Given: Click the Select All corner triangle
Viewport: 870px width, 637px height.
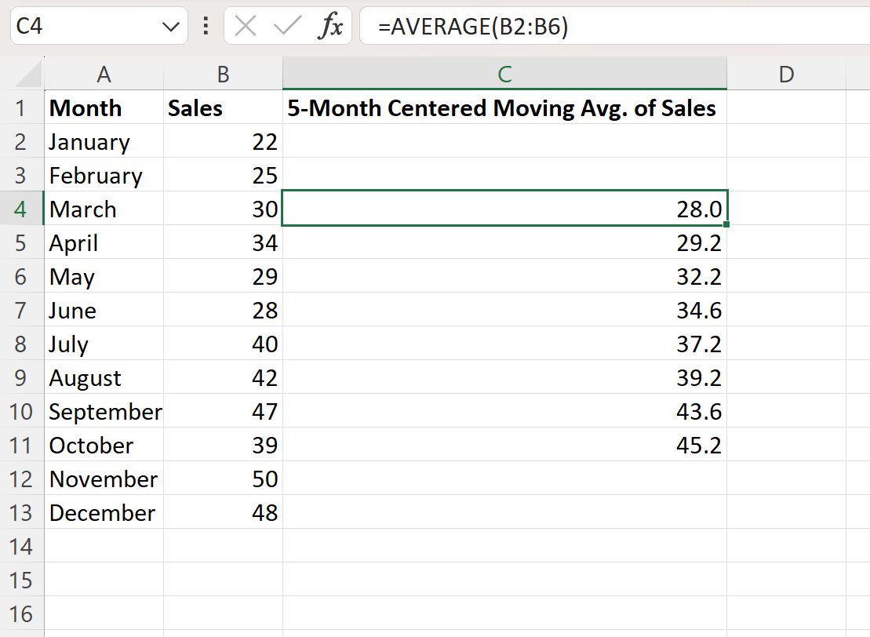Looking at the screenshot, I should pyautogui.click(x=27, y=75).
